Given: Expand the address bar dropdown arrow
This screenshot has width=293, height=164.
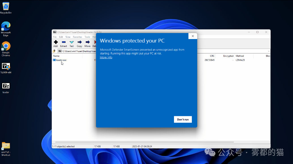Looking at the screenshot, I should coord(269,51).
